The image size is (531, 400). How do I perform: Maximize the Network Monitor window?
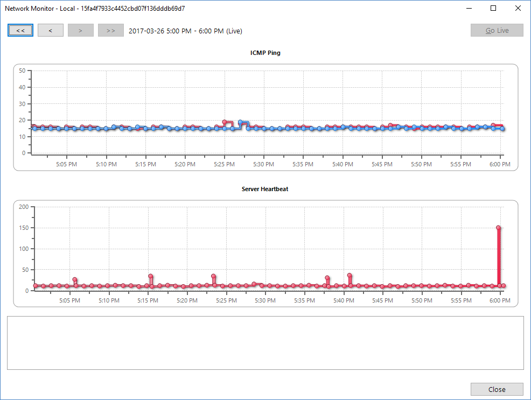(493, 8)
